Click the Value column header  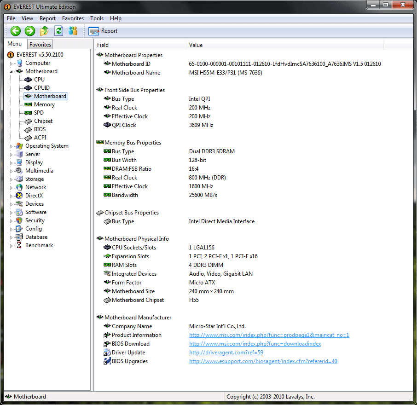[285, 45]
